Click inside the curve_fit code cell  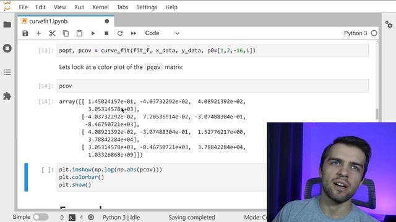212,51
